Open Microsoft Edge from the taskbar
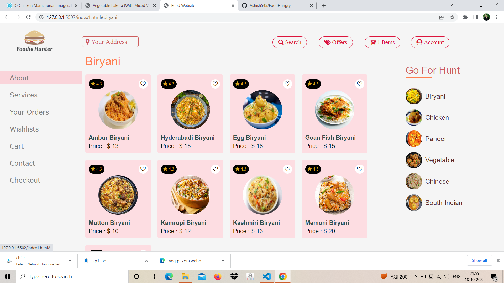This screenshot has width=504, height=283. coord(169,276)
